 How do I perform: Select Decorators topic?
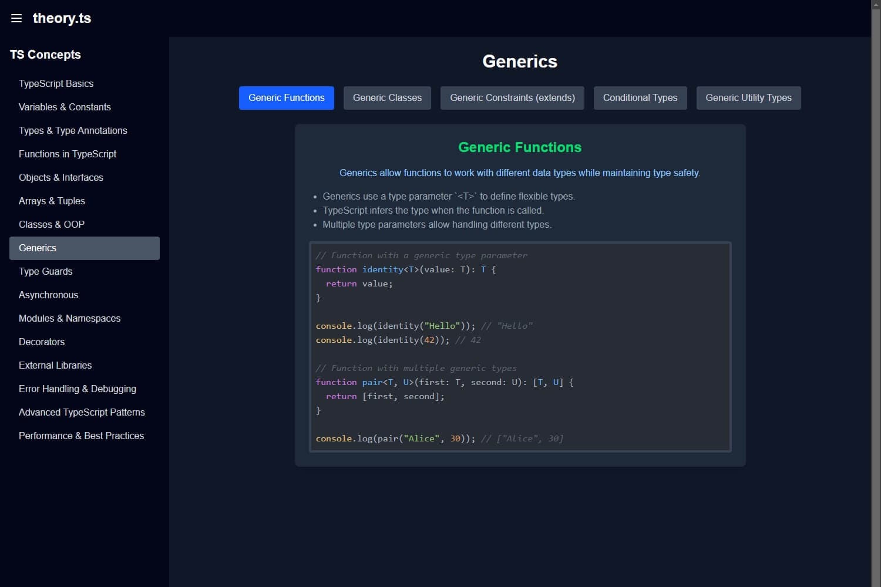[x=85, y=342]
